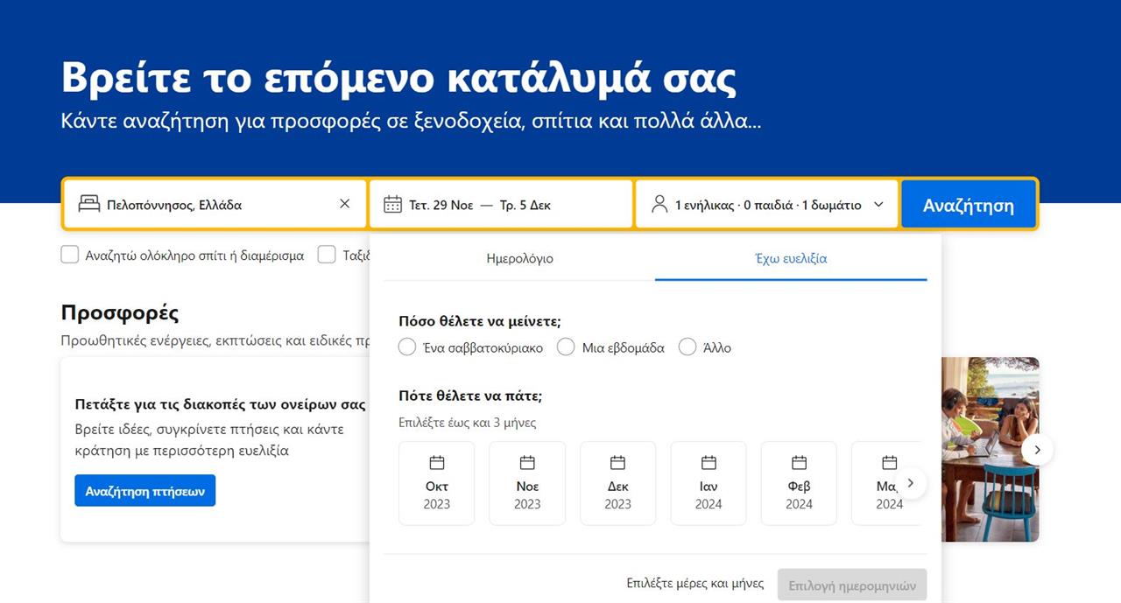
Task: Show next offer with carousel arrow
Action: [1037, 450]
